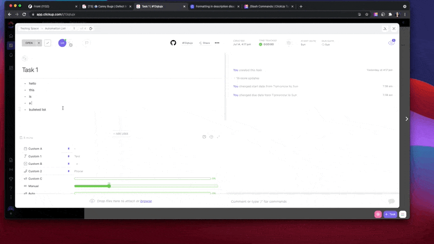Click the purple + Task button
This screenshot has height=244, width=434.
tap(390, 214)
